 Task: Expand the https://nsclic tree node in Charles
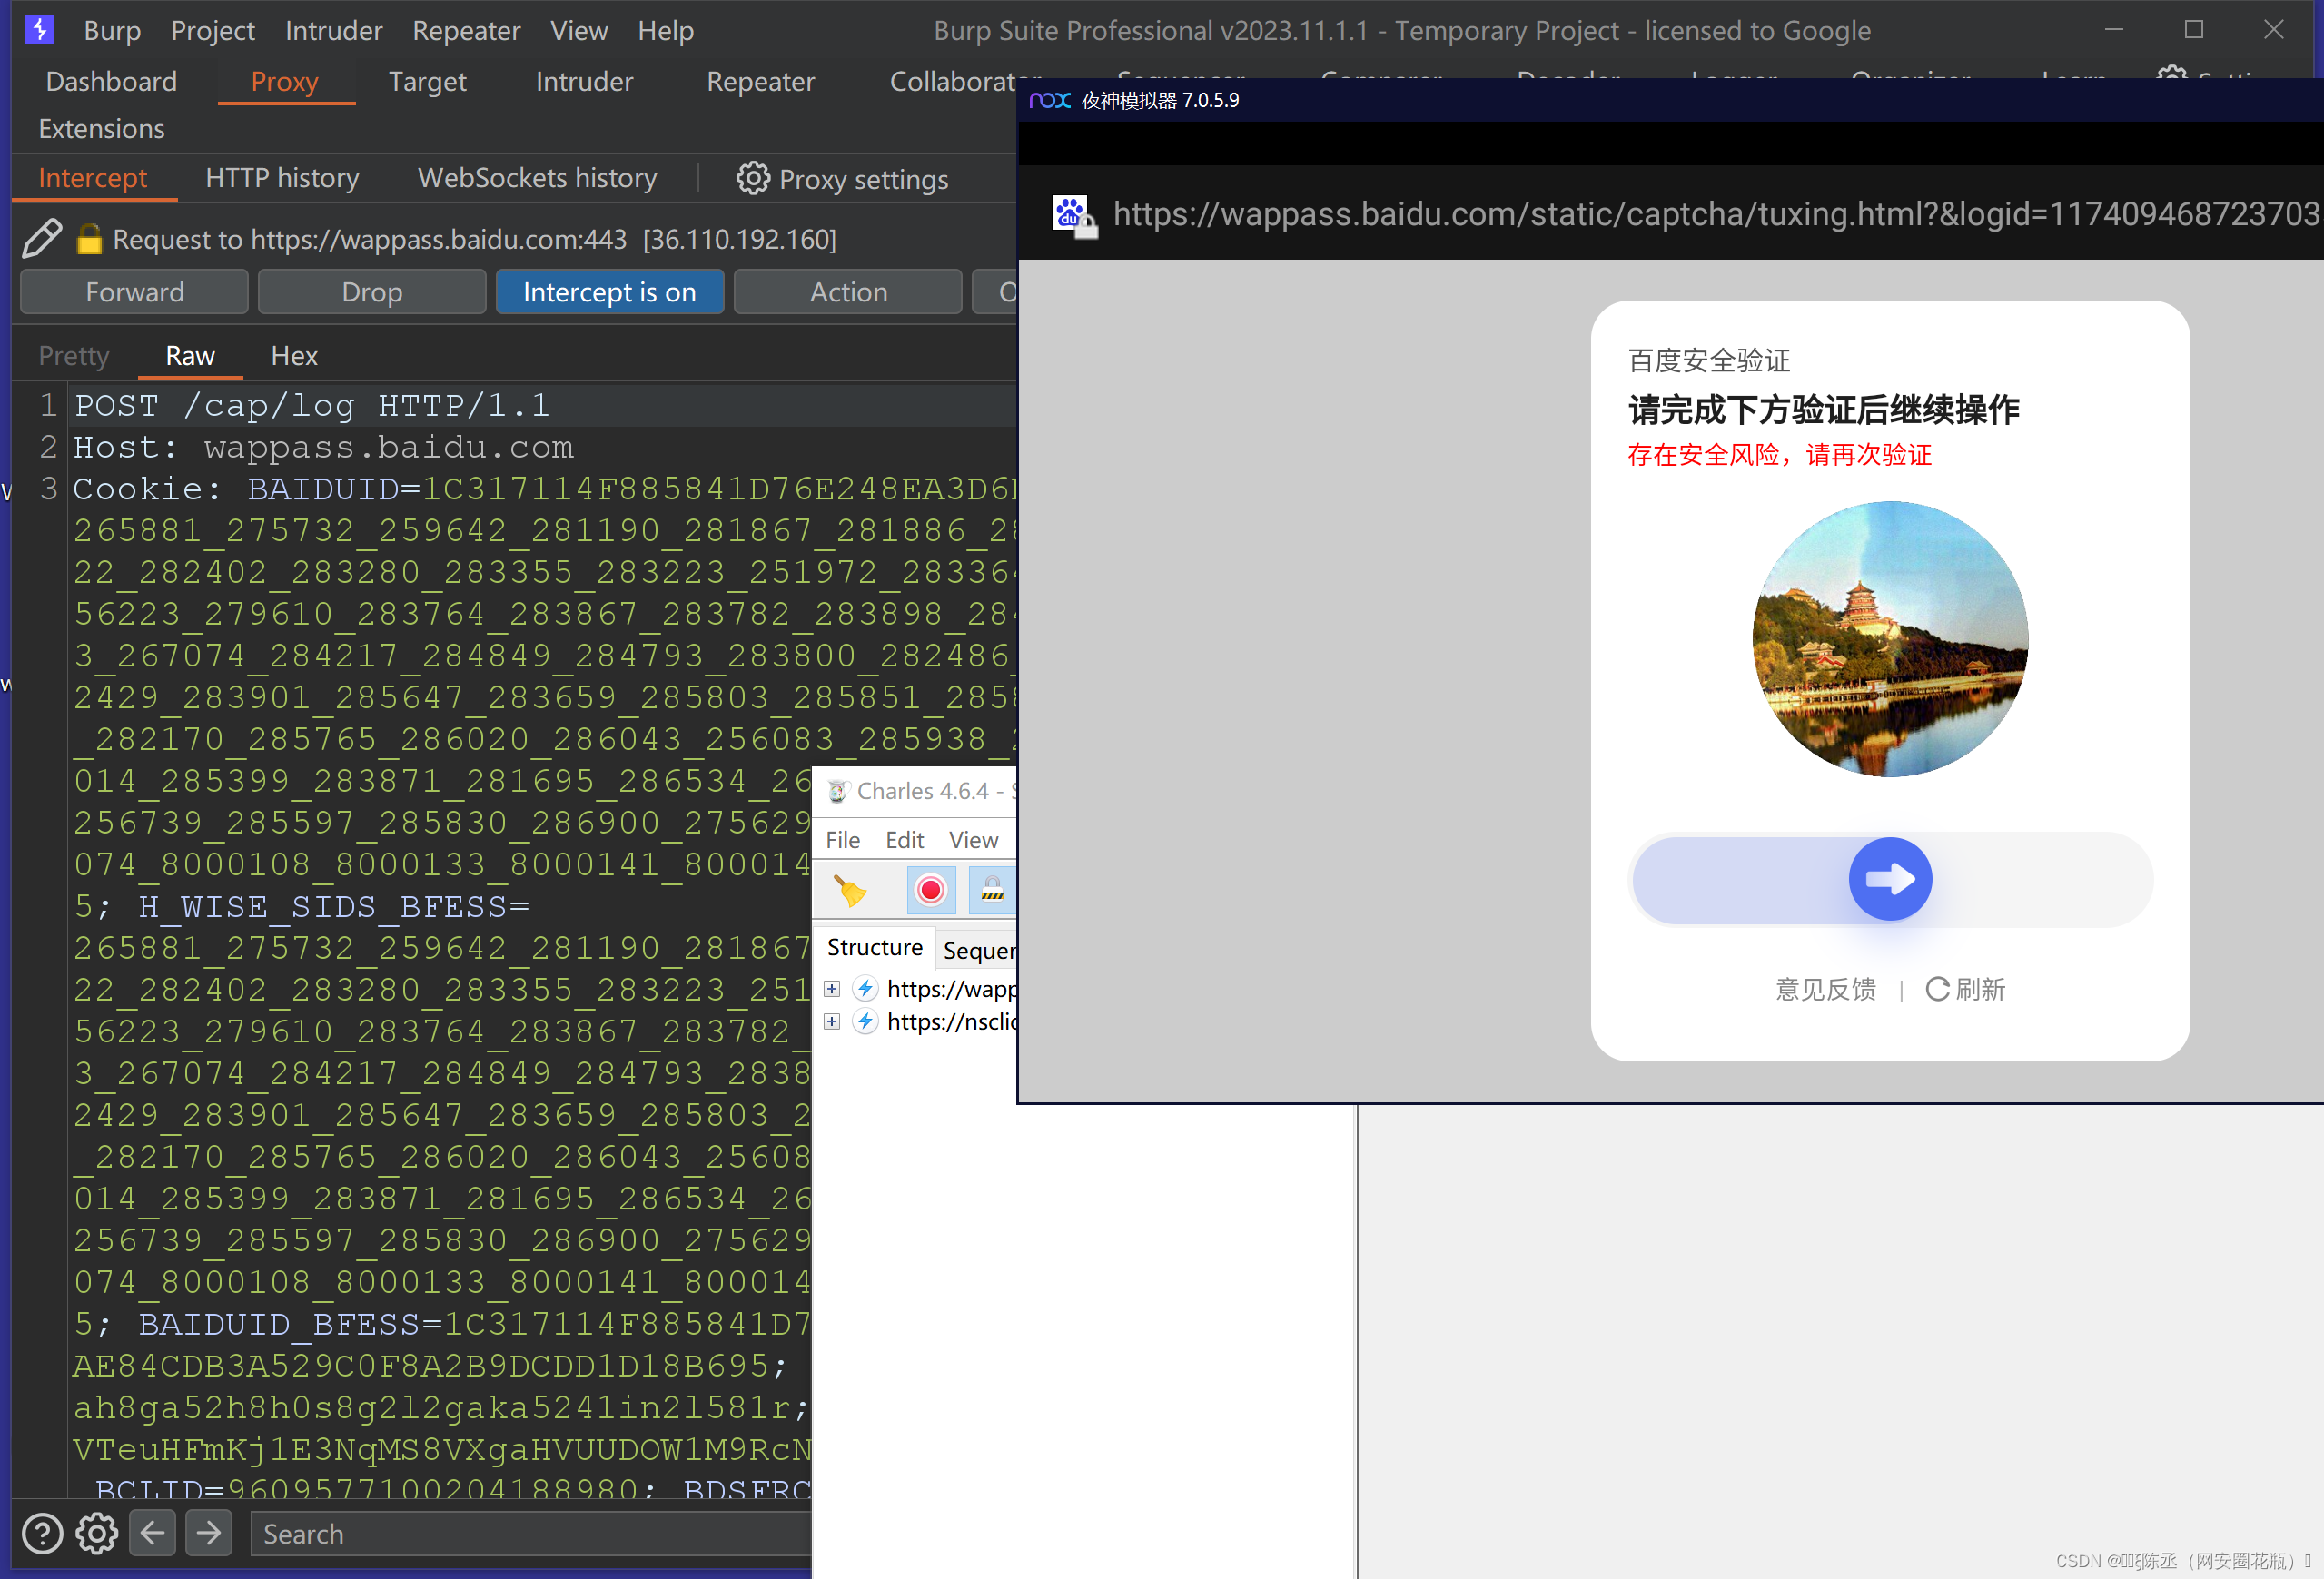click(x=831, y=1022)
